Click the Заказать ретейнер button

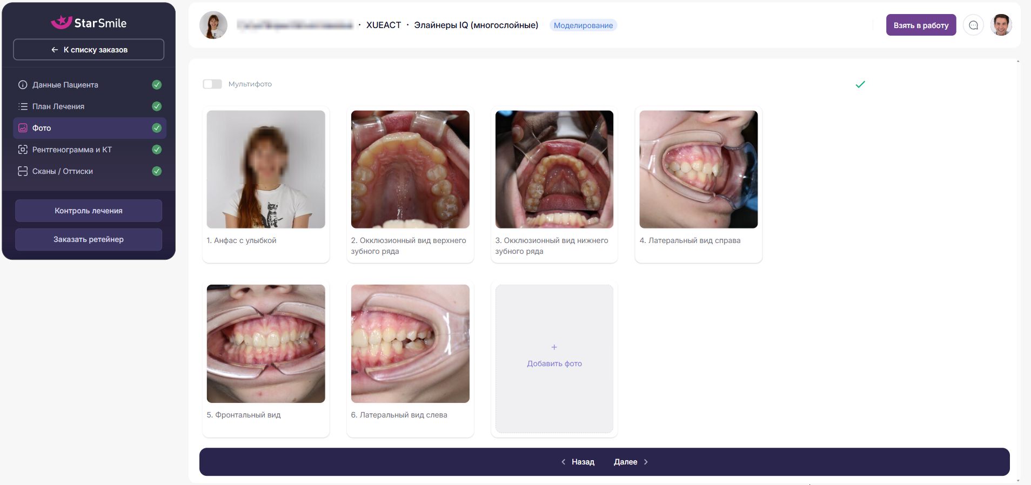pos(89,239)
